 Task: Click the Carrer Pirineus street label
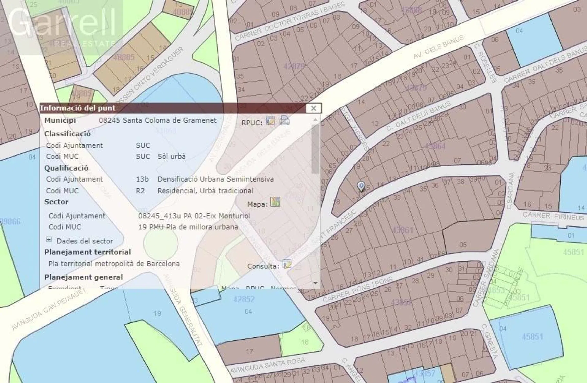click(x=553, y=216)
